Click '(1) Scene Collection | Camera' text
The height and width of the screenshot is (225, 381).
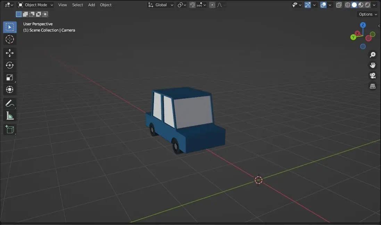(49, 30)
